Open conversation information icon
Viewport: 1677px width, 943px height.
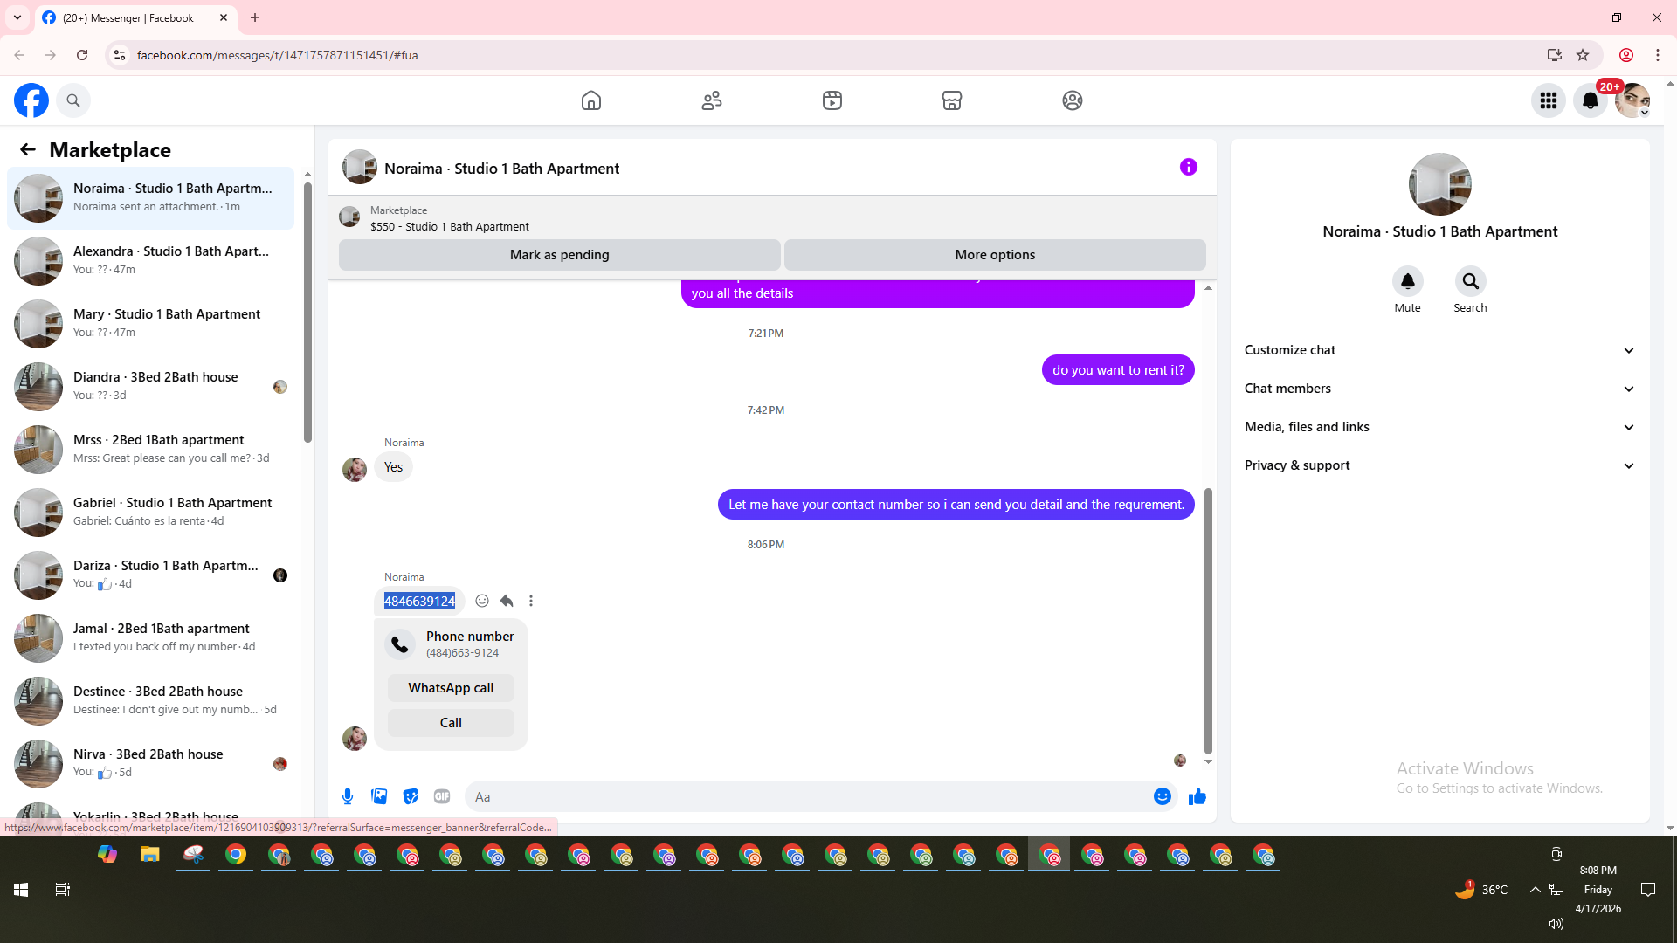click(x=1188, y=167)
